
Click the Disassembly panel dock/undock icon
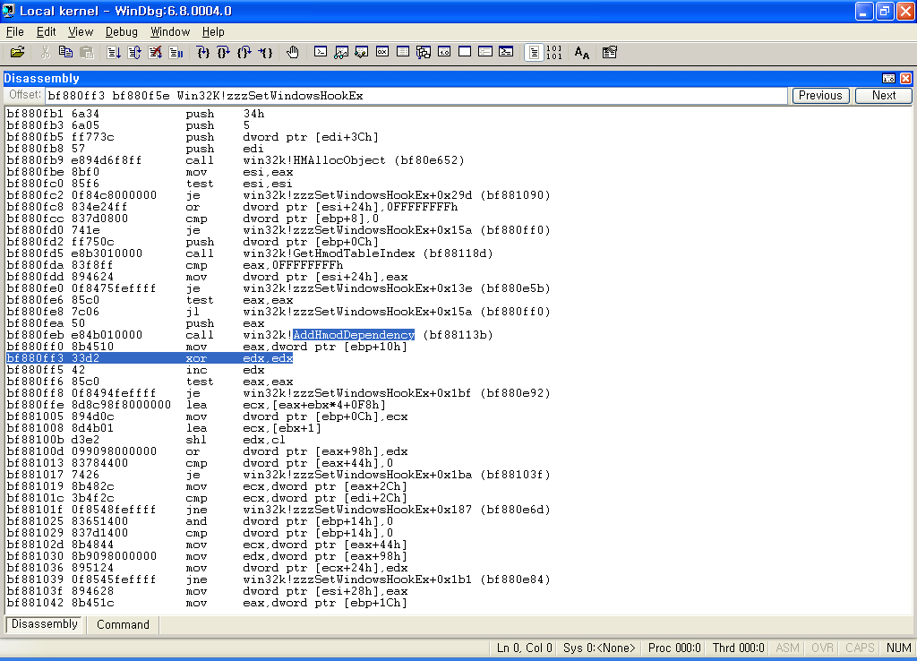(888, 79)
